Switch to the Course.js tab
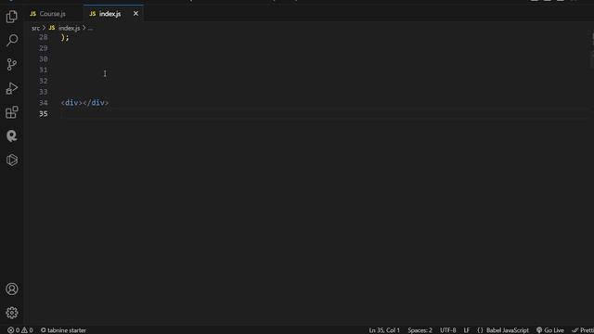Image resolution: width=594 pixels, height=334 pixels. click(53, 14)
